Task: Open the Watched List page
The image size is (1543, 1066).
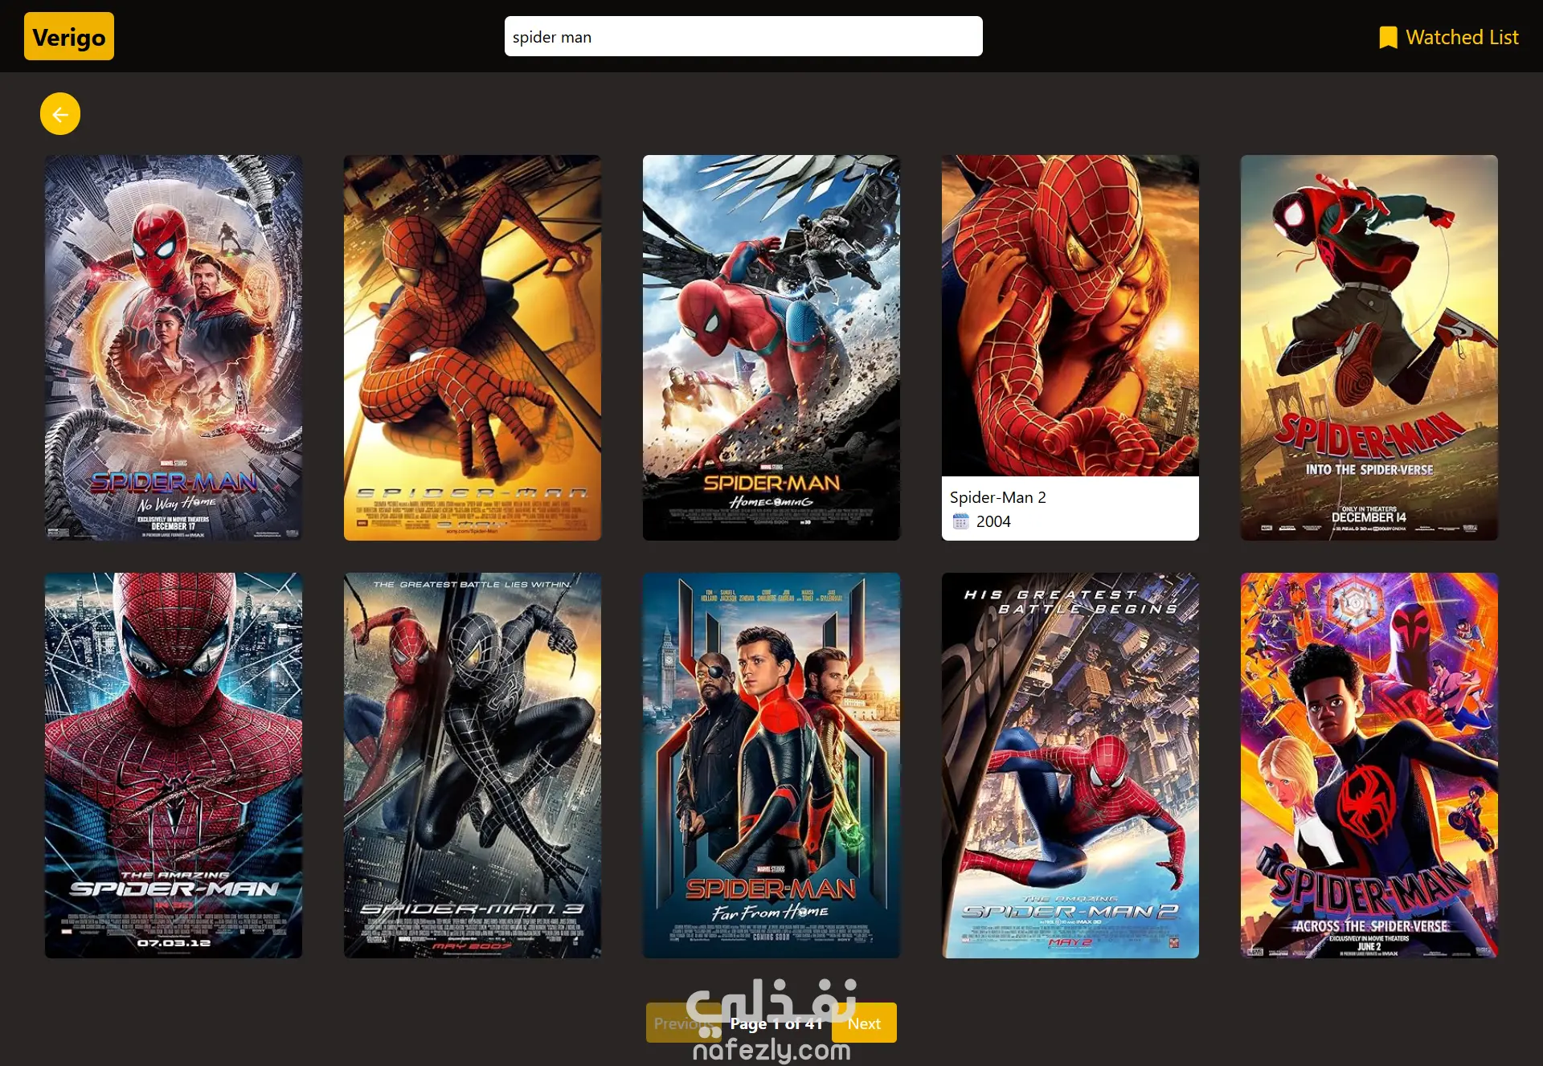Action: pyautogui.click(x=1461, y=38)
